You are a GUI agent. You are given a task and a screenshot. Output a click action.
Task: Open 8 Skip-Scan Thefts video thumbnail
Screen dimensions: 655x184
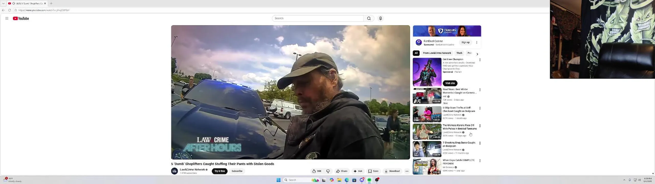click(427, 114)
